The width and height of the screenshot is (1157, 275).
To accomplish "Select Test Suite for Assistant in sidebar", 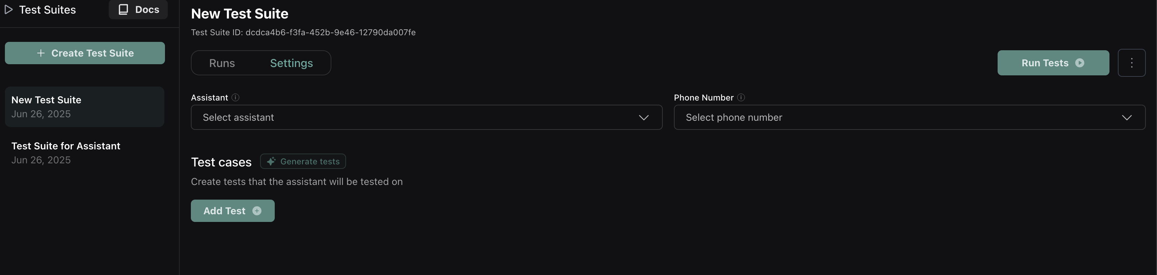I will click(66, 153).
